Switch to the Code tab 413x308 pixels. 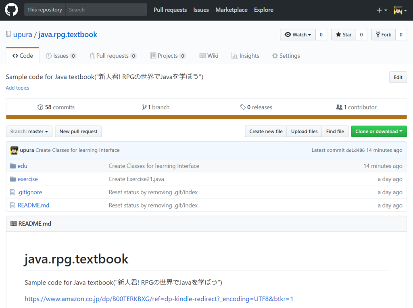(x=23, y=56)
